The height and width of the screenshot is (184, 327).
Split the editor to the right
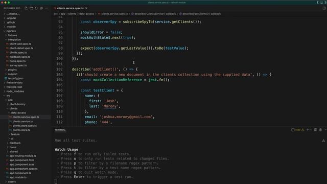point(324,8)
